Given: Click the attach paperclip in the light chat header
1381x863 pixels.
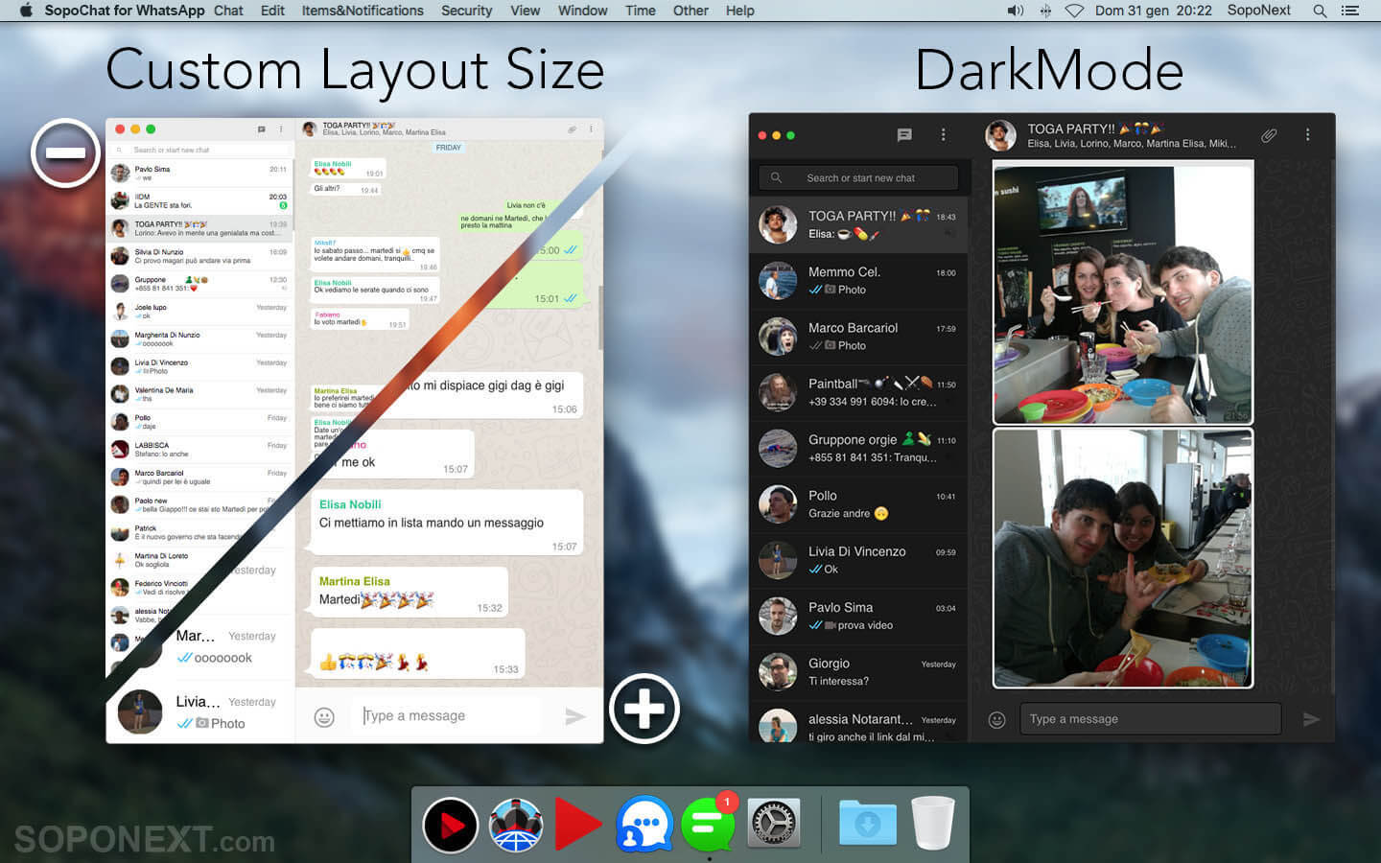Looking at the screenshot, I should coord(572,129).
